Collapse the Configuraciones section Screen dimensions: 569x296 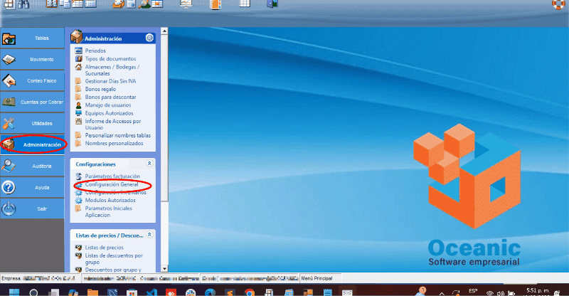pyautogui.click(x=149, y=164)
